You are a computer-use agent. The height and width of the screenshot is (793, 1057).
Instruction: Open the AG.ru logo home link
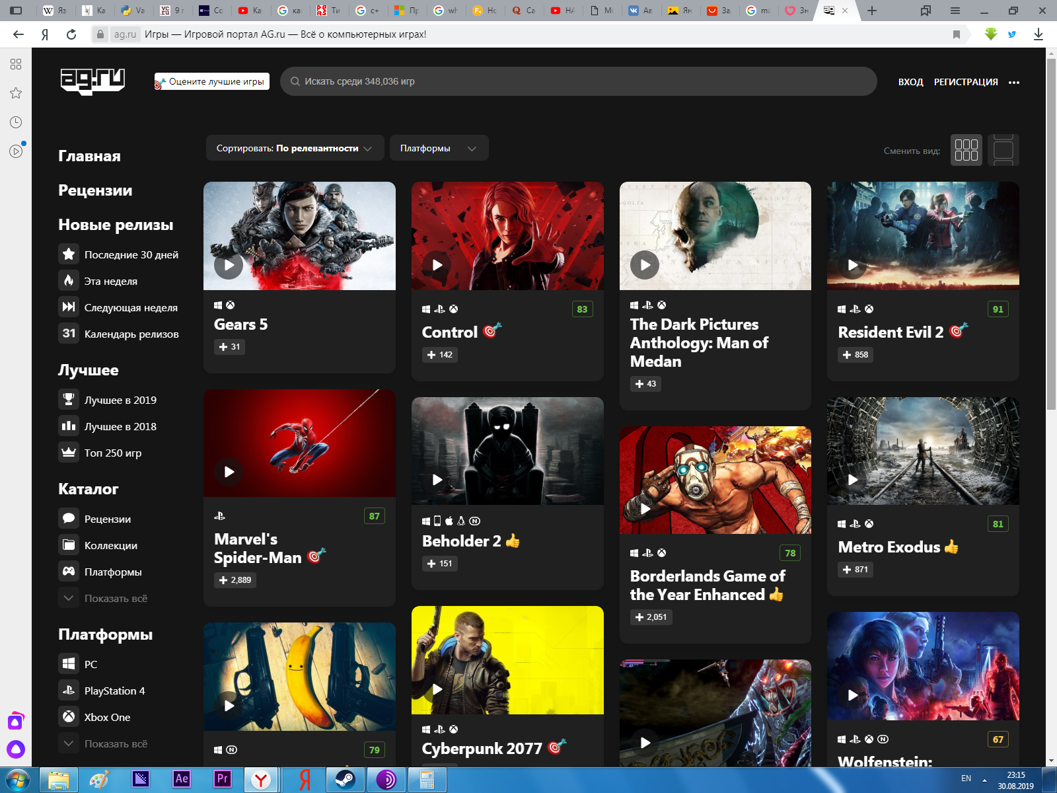coord(92,81)
